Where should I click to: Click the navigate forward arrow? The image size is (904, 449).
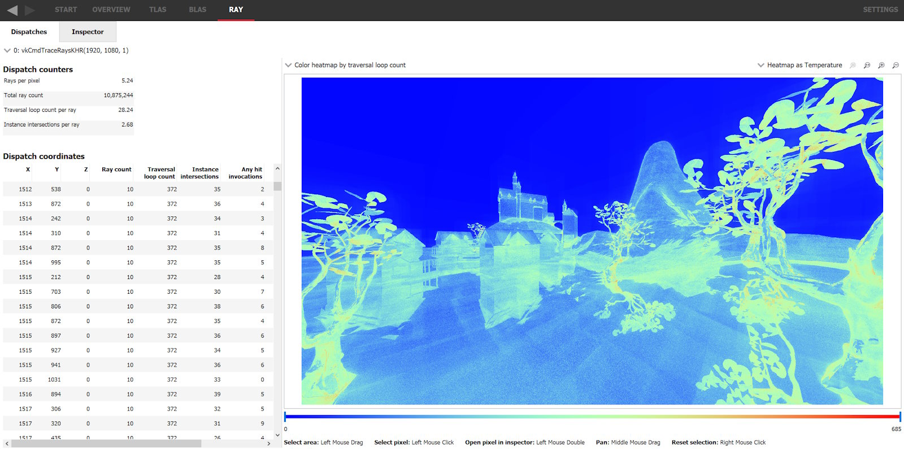[x=30, y=10]
